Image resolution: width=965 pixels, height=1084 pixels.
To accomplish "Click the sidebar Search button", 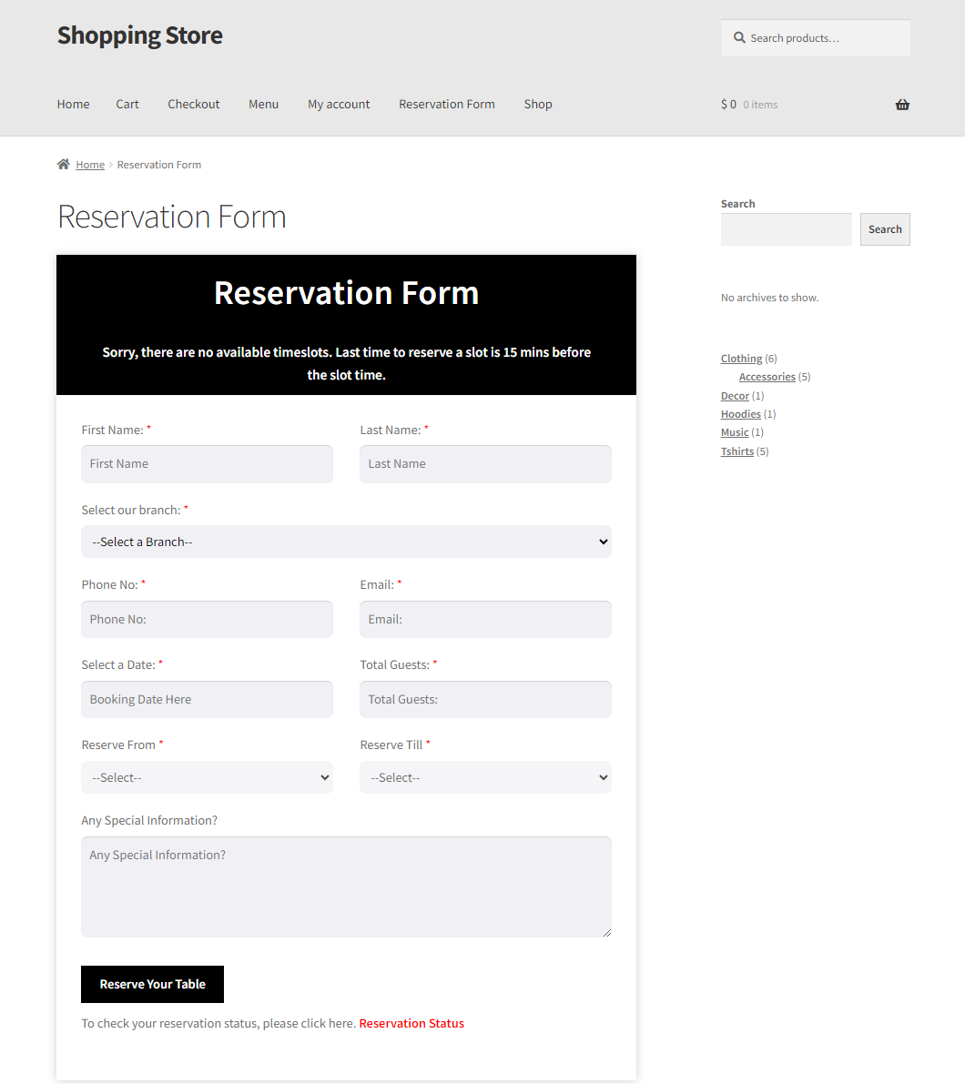I will coord(885,229).
